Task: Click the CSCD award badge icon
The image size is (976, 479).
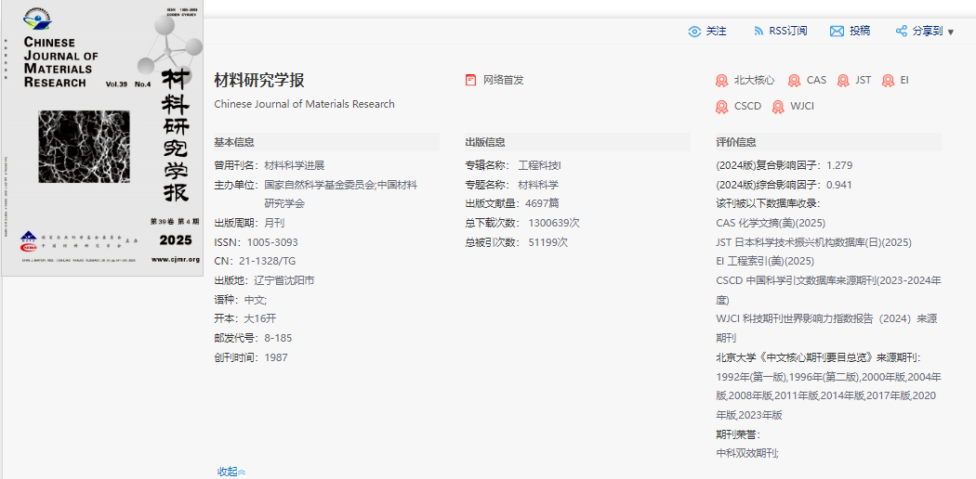Action: (x=721, y=107)
